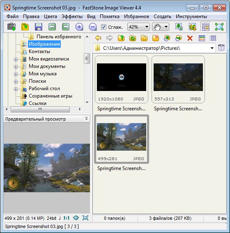Open the Создать menu
Screen dimensions: 230x233
162,16
